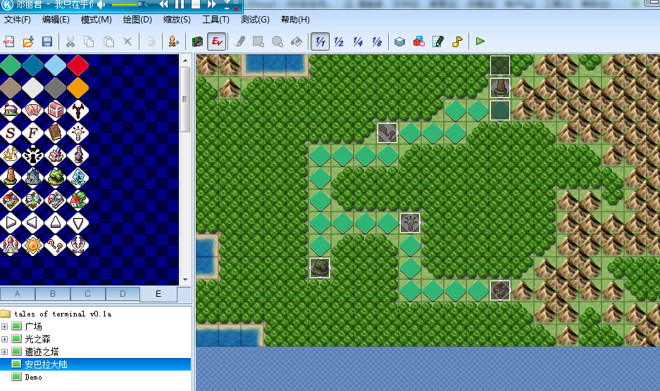
Task: Open the Sound Test music note icon
Action: point(457,41)
